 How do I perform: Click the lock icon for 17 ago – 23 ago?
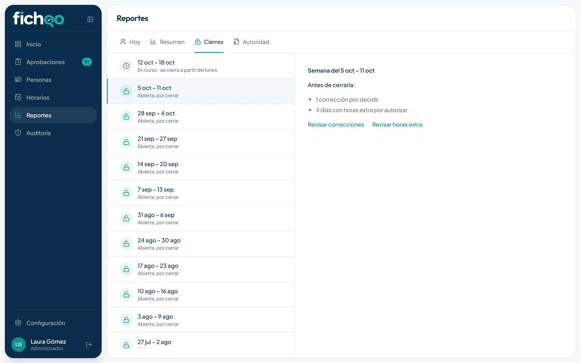click(126, 269)
